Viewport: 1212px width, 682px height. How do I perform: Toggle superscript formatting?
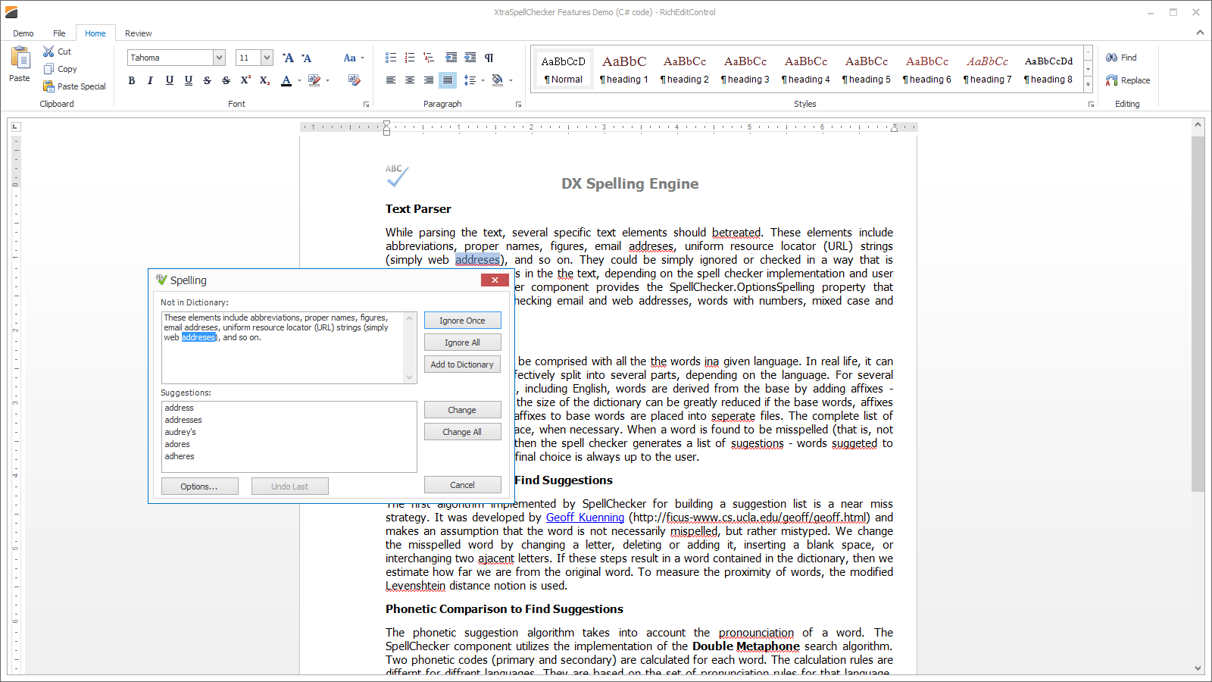tap(245, 80)
